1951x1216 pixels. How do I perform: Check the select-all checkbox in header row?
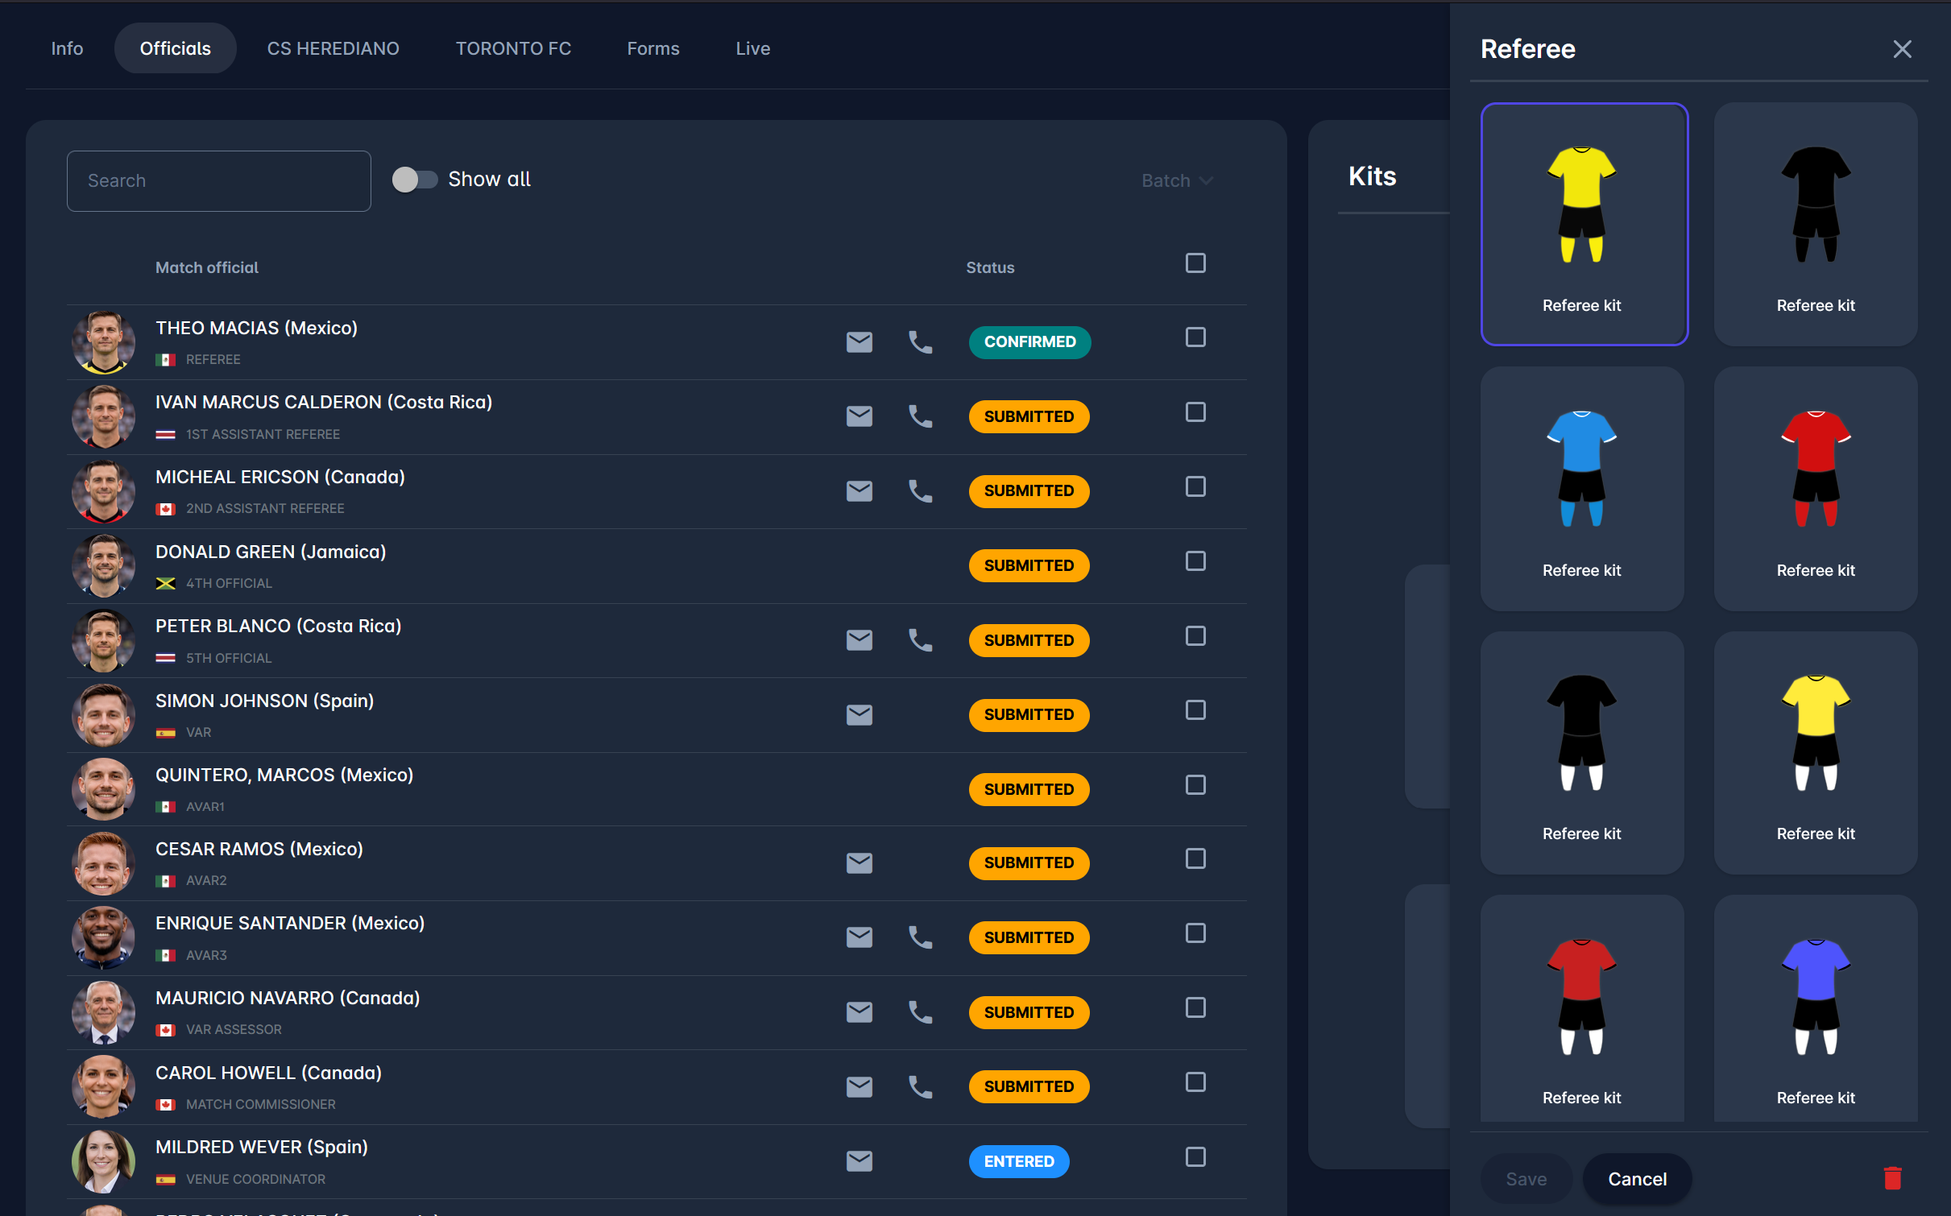[1195, 263]
